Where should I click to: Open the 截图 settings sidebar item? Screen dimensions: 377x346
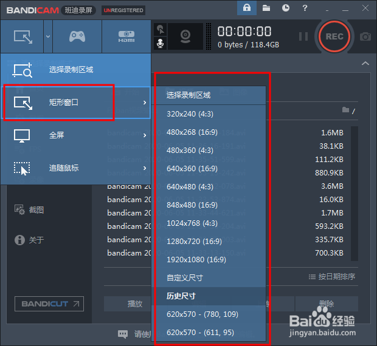pos(29,210)
